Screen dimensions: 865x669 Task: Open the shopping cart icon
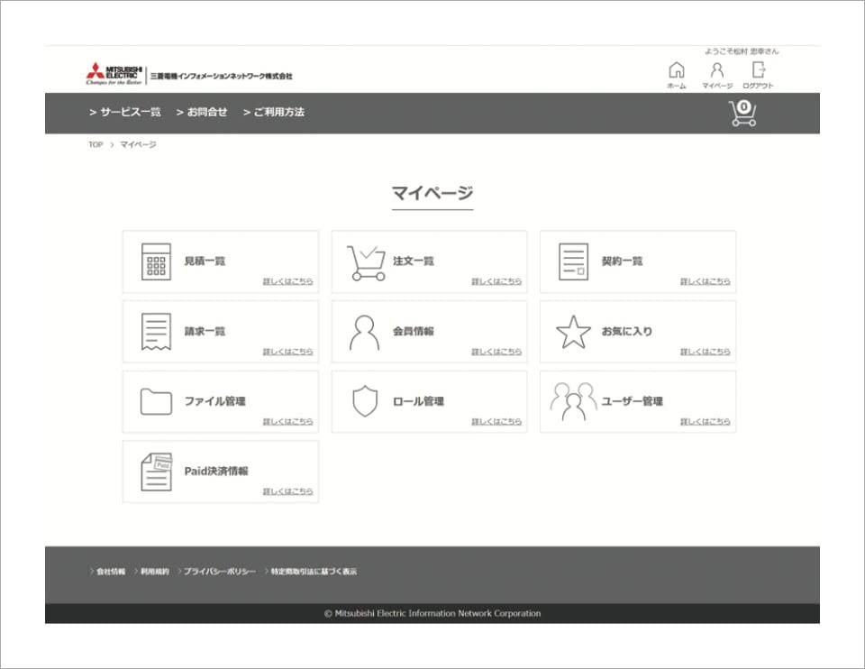[x=742, y=113]
